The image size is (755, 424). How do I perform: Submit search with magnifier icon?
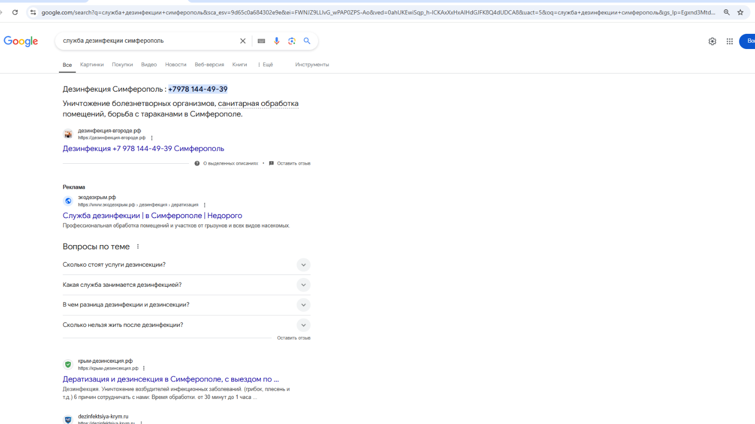[x=307, y=41]
